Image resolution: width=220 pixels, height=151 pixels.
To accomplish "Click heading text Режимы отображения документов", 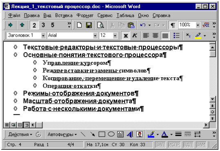I will 79,93.
